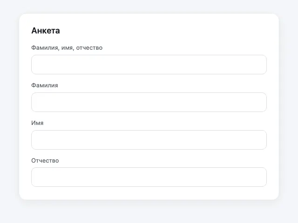Click the Анкета form title text
This screenshot has width=298, height=223.
(46, 31)
